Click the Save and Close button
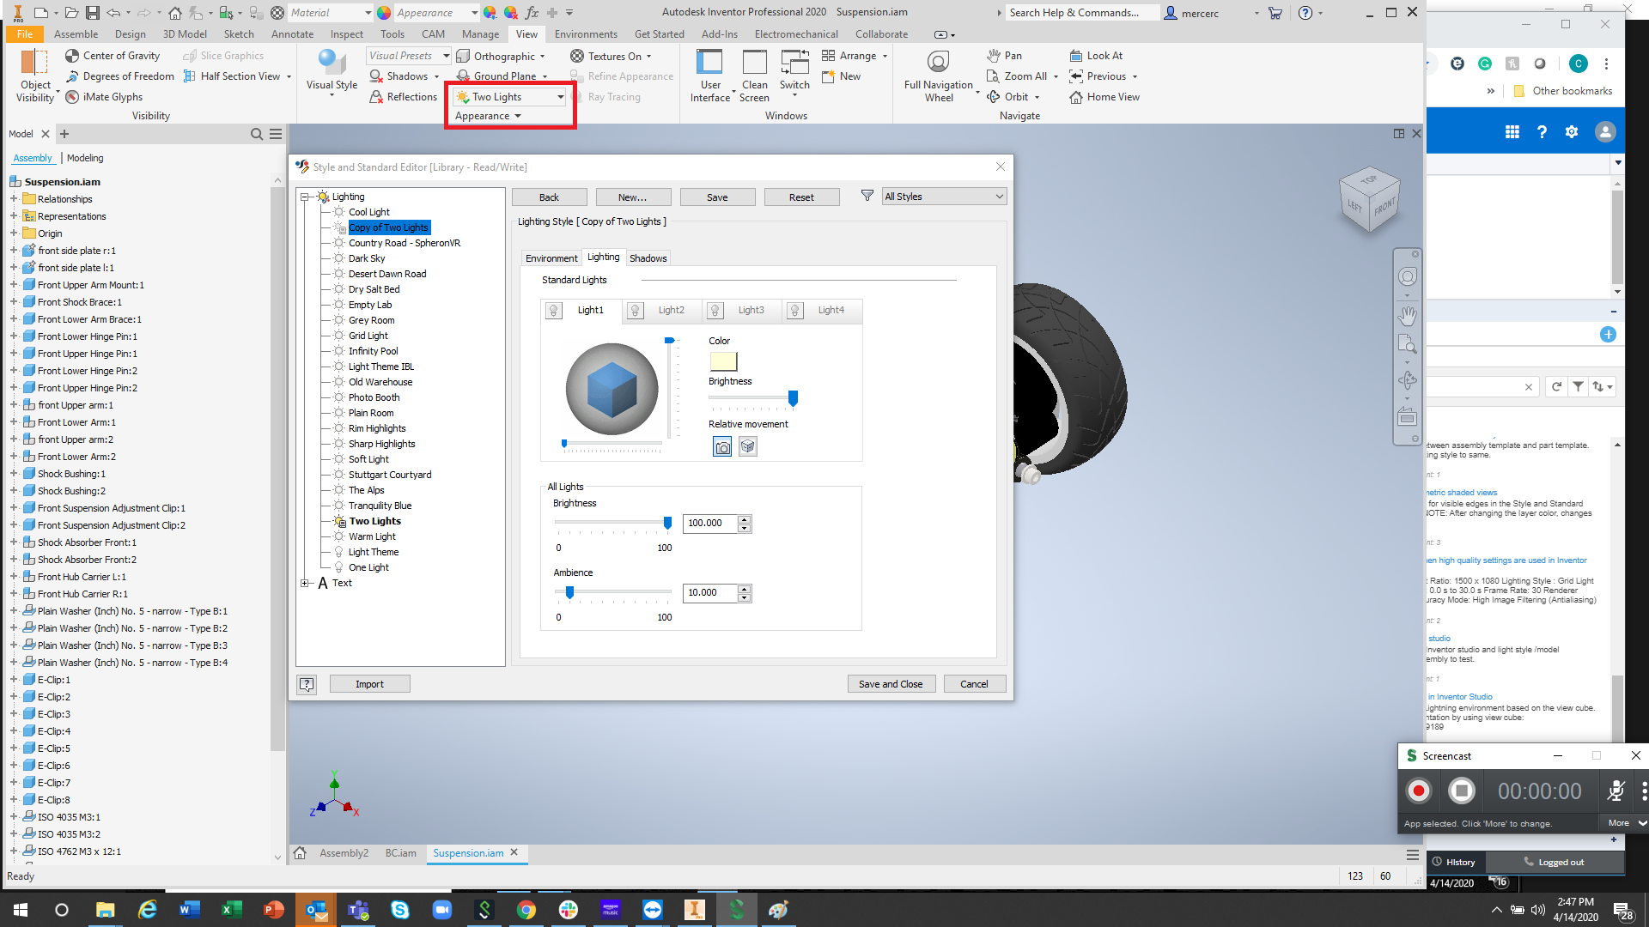 [891, 683]
